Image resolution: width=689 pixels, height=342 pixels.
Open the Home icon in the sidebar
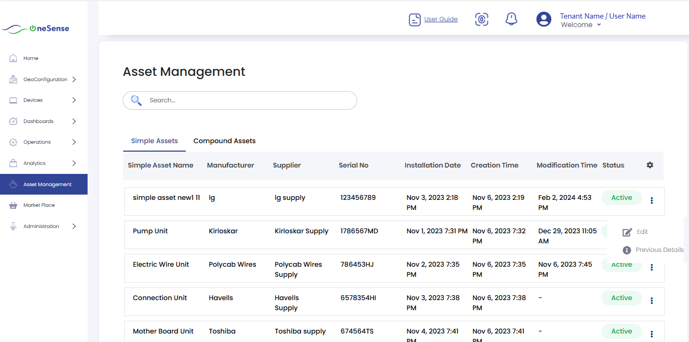tap(13, 58)
